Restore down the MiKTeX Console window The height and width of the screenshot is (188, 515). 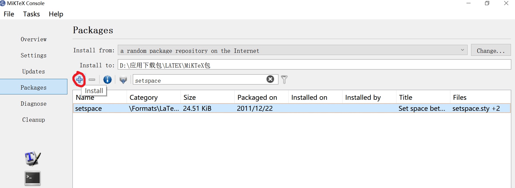[x=487, y=3]
